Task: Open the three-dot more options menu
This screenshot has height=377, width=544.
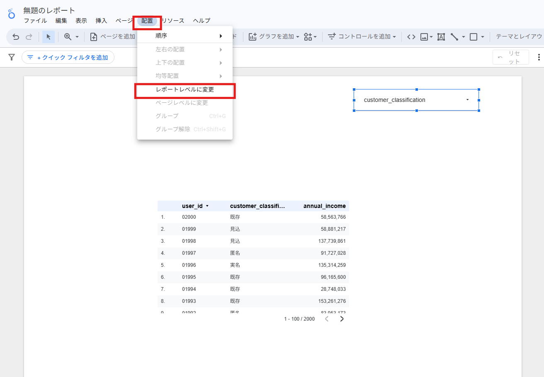Action: tap(539, 57)
